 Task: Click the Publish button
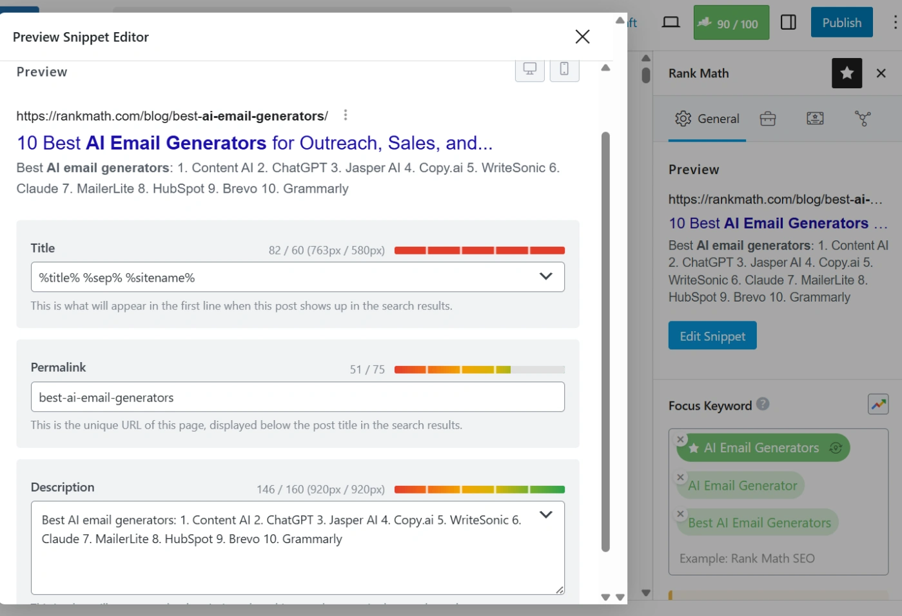[841, 23]
